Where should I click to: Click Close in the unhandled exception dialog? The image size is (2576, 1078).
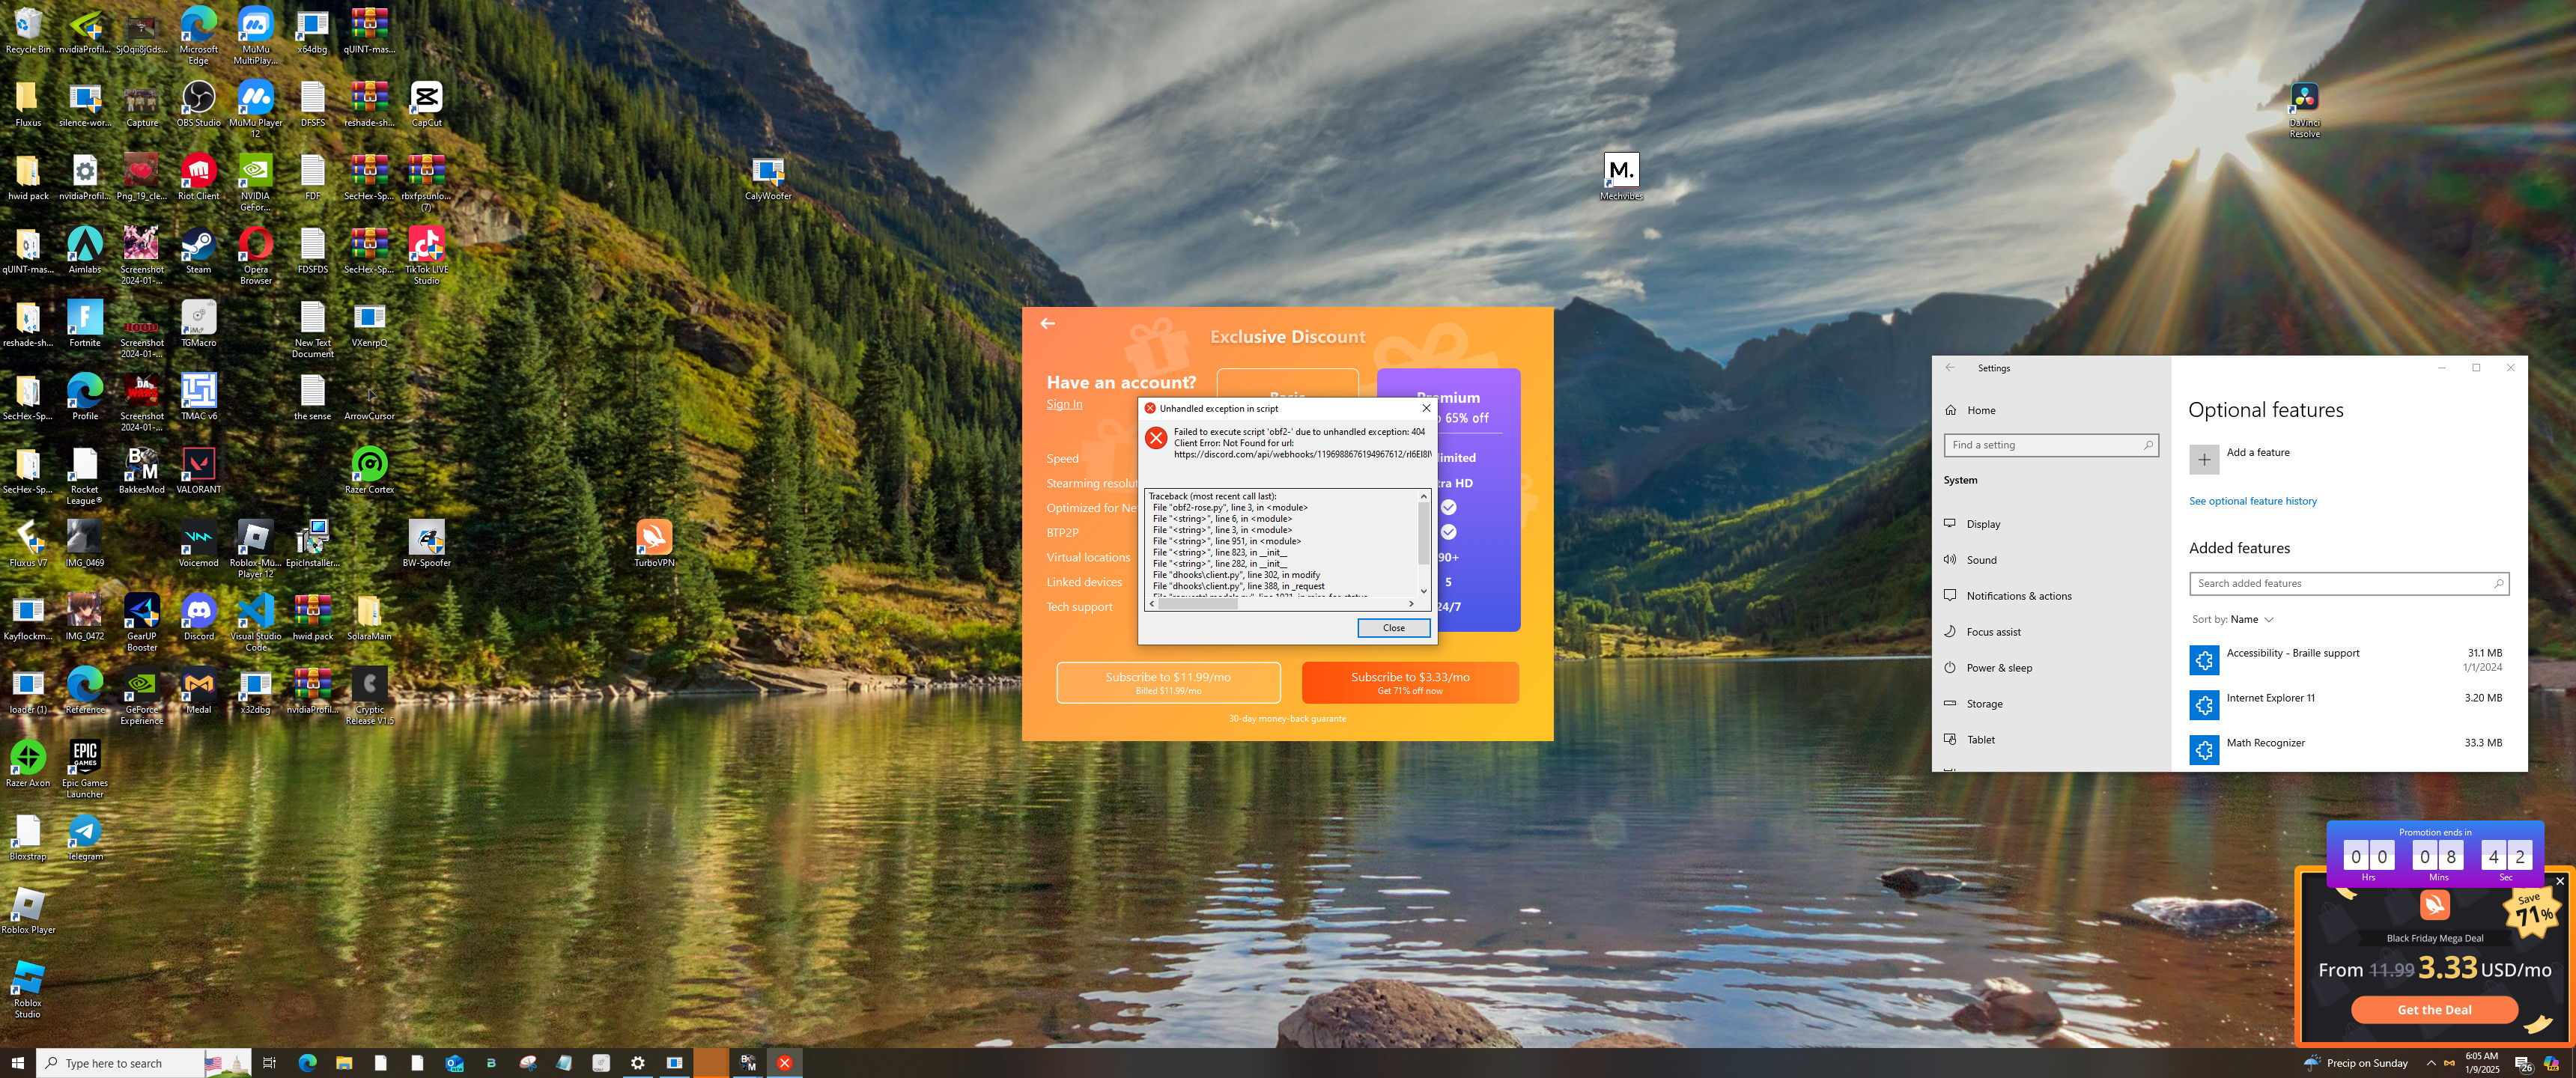click(1393, 628)
